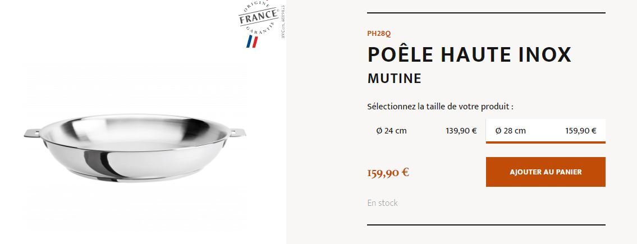
Task: Select the Ø 28 cm size option
Action: (x=511, y=131)
